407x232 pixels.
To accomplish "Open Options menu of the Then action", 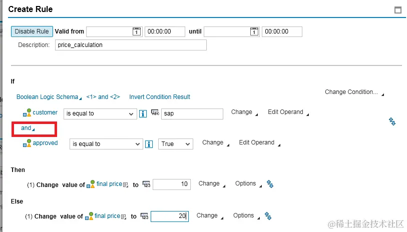I will (248, 184).
